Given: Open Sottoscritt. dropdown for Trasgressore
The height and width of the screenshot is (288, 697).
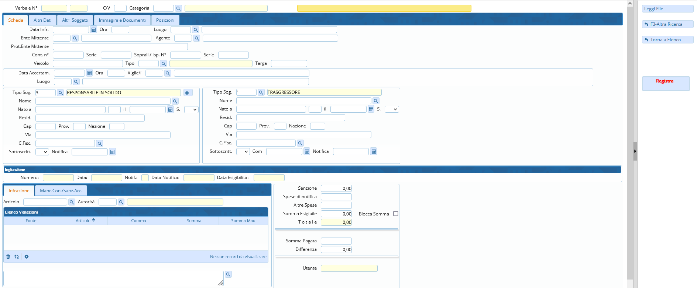Looking at the screenshot, I should pyautogui.click(x=243, y=152).
